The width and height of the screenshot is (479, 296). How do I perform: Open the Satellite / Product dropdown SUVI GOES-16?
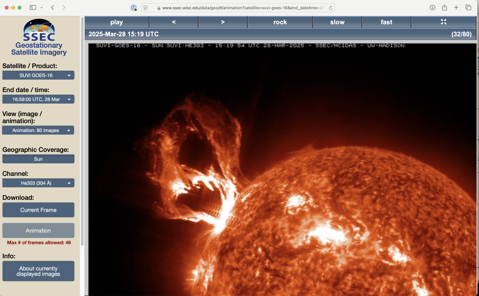[x=38, y=75]
